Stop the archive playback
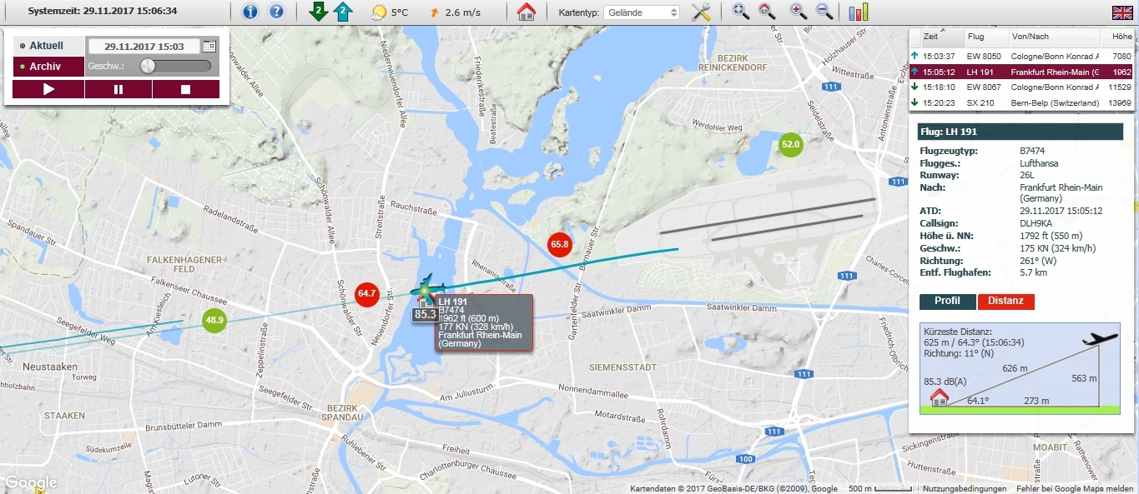Image resolution: width=1139 pixels, height=494 pixels. tap(186, 89)
